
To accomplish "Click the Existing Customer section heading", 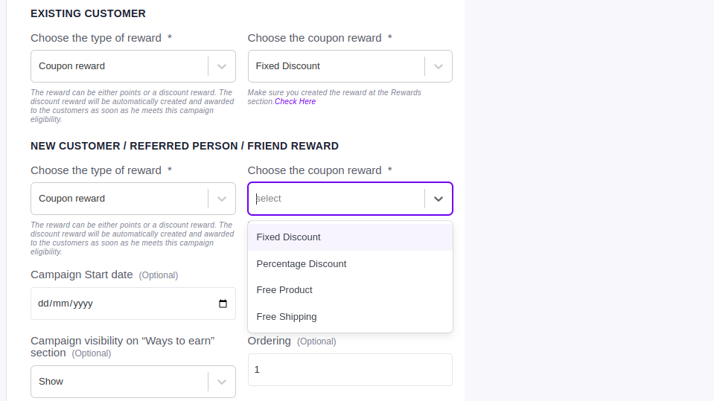I will pos(88,13).
